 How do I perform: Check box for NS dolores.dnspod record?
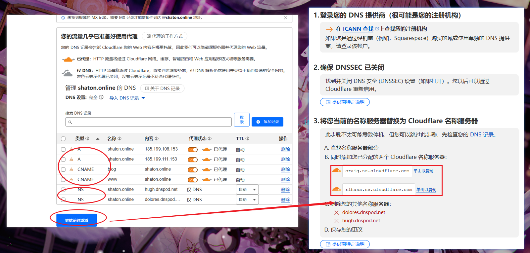tap(63, 199)
